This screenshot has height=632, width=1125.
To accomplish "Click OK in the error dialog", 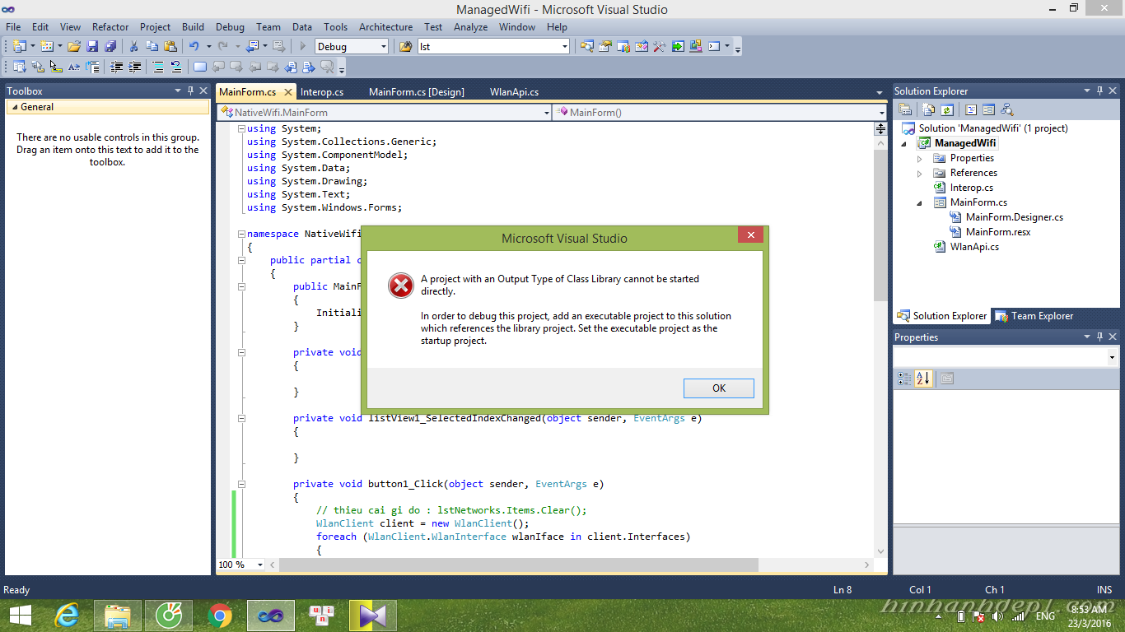I will (x=719, y=388).
